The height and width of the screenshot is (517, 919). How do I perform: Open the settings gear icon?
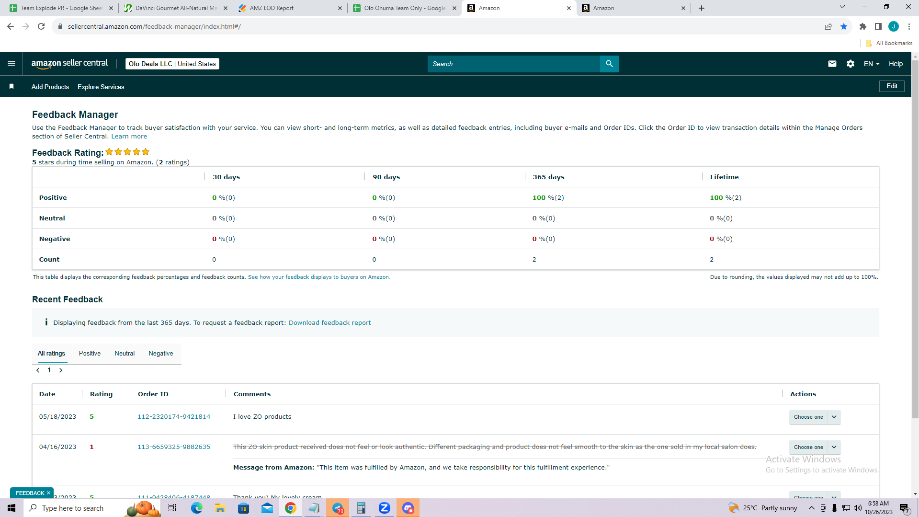(851, 64)
